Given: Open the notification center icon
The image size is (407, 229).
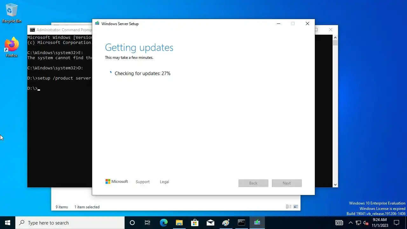Looking at the screenshot, I should tap(397, 223).
